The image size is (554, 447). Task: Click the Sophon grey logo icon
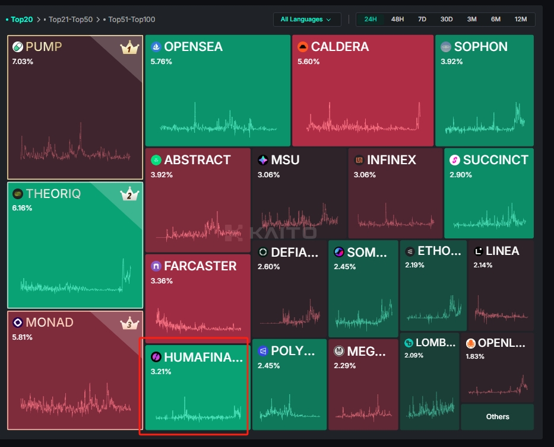pyautogui.click(x=446, y=47)
